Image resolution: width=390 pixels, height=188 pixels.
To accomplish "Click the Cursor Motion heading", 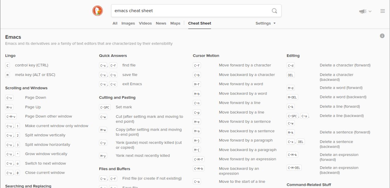I will click(206, 56).
